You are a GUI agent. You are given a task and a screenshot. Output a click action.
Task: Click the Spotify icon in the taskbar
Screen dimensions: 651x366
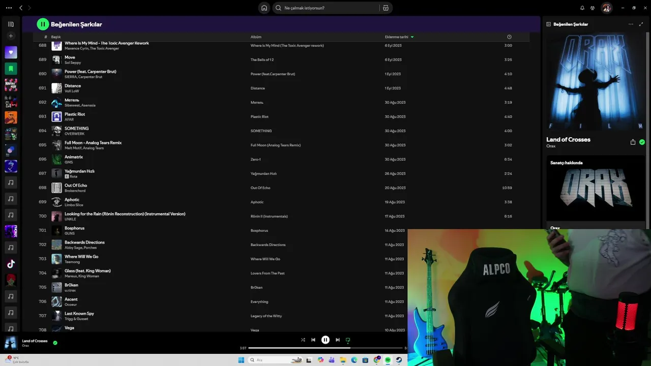(x=388, y=360)
